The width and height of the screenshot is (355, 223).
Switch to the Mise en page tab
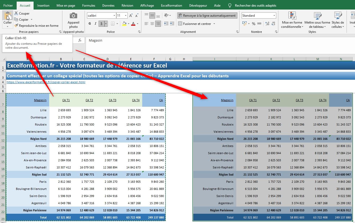[x=66, y=5]
